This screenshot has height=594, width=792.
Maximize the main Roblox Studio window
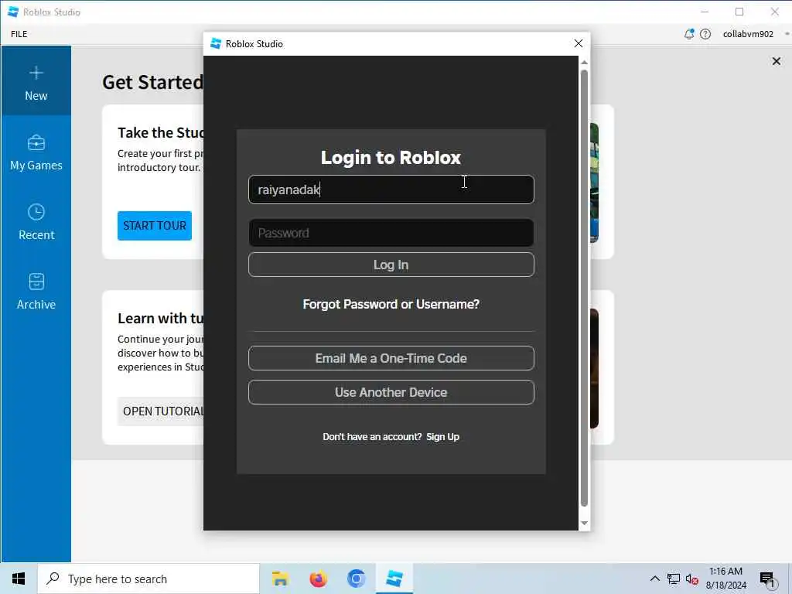pos(739,12)
